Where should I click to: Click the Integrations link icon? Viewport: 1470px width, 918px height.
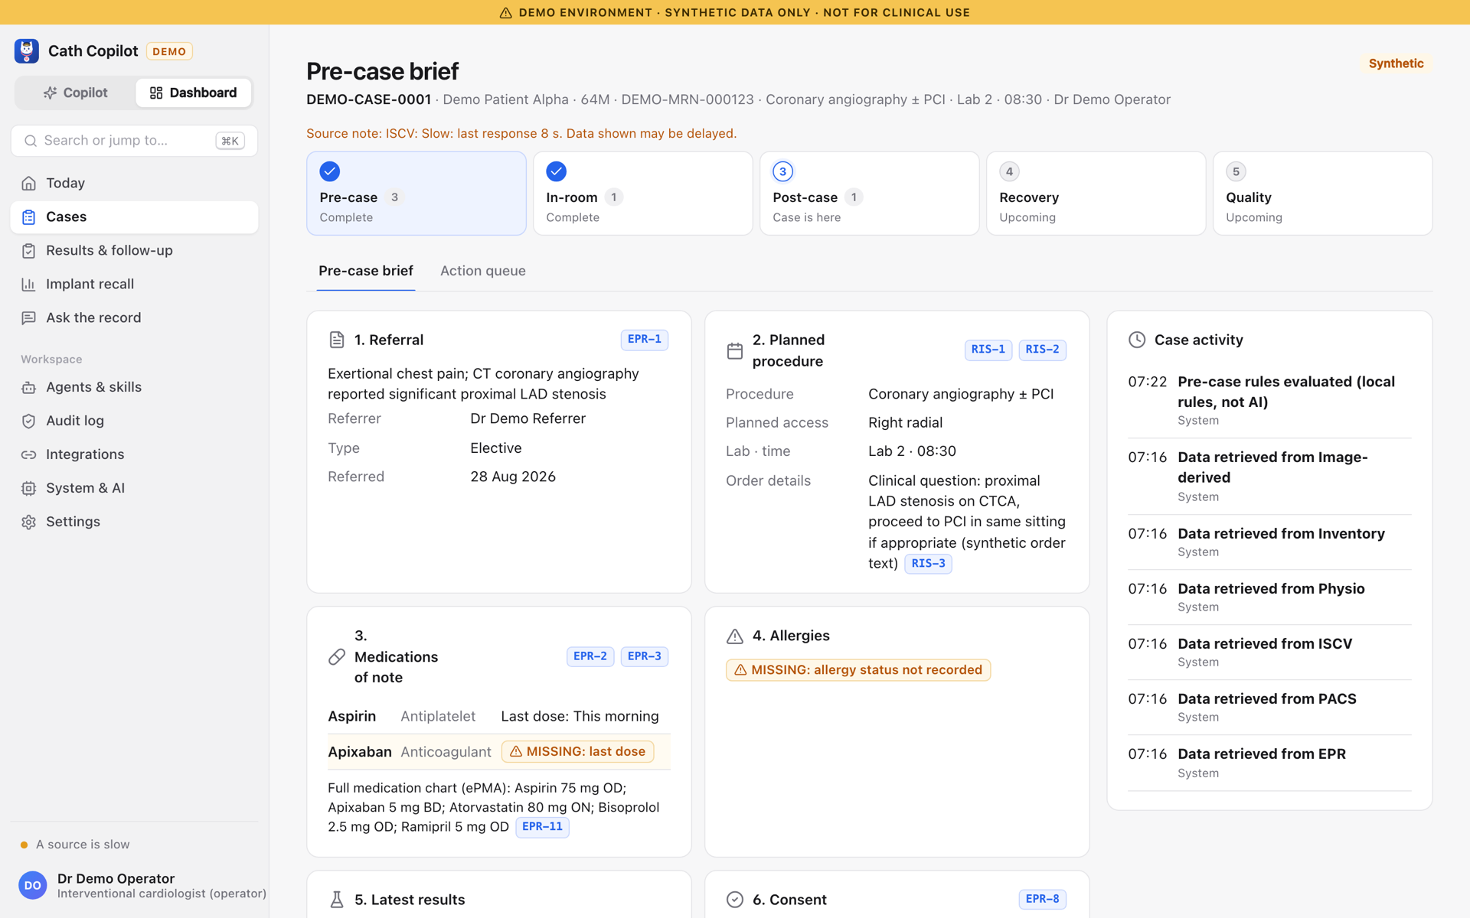(29, 455)
